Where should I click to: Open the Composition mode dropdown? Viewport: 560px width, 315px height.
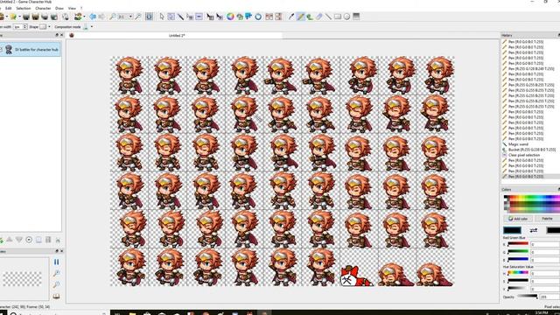tap(92, 27)
